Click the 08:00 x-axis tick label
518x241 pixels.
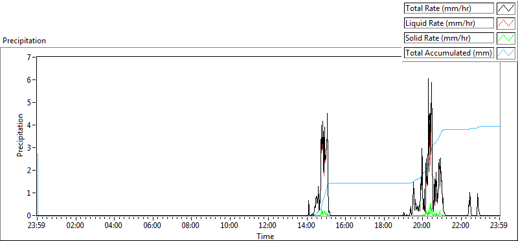(x=191, y=226)
